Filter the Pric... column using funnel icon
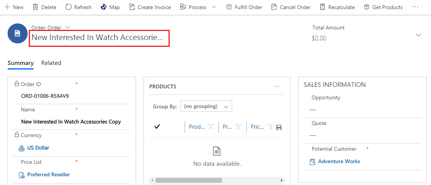 point(270,126)
